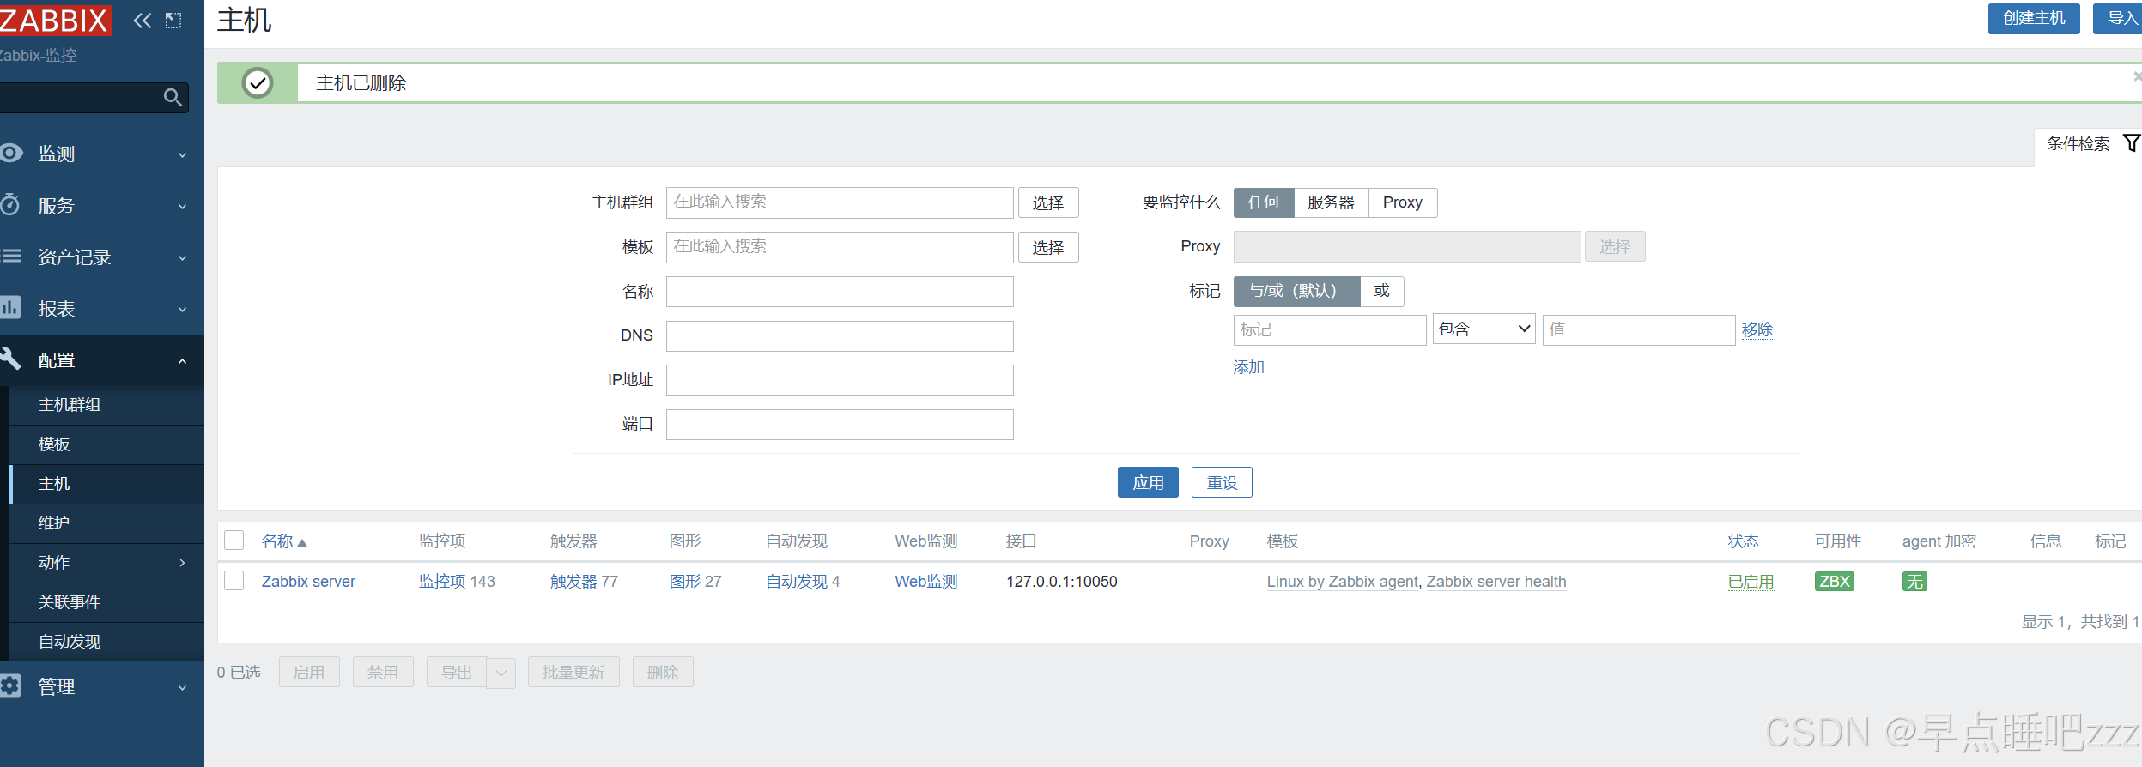Click the stopwatch icon for 服务
This screenshot has width=2142, height=767.
(10, 205)
